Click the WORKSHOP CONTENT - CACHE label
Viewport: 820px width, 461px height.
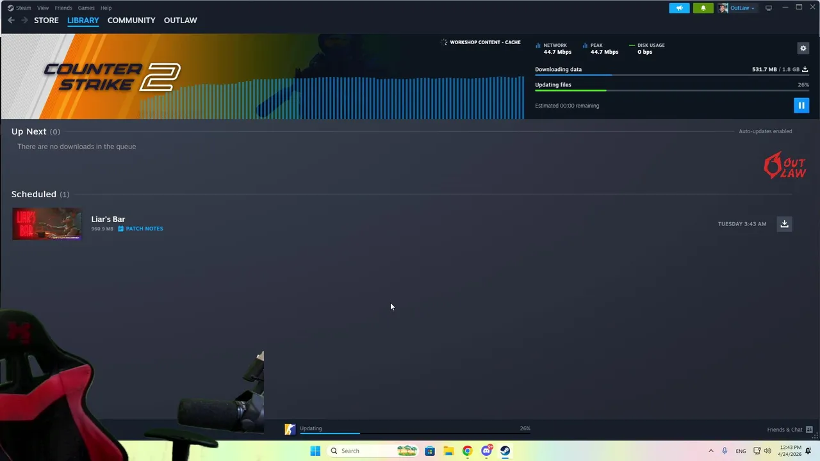[x=485, y=42]
